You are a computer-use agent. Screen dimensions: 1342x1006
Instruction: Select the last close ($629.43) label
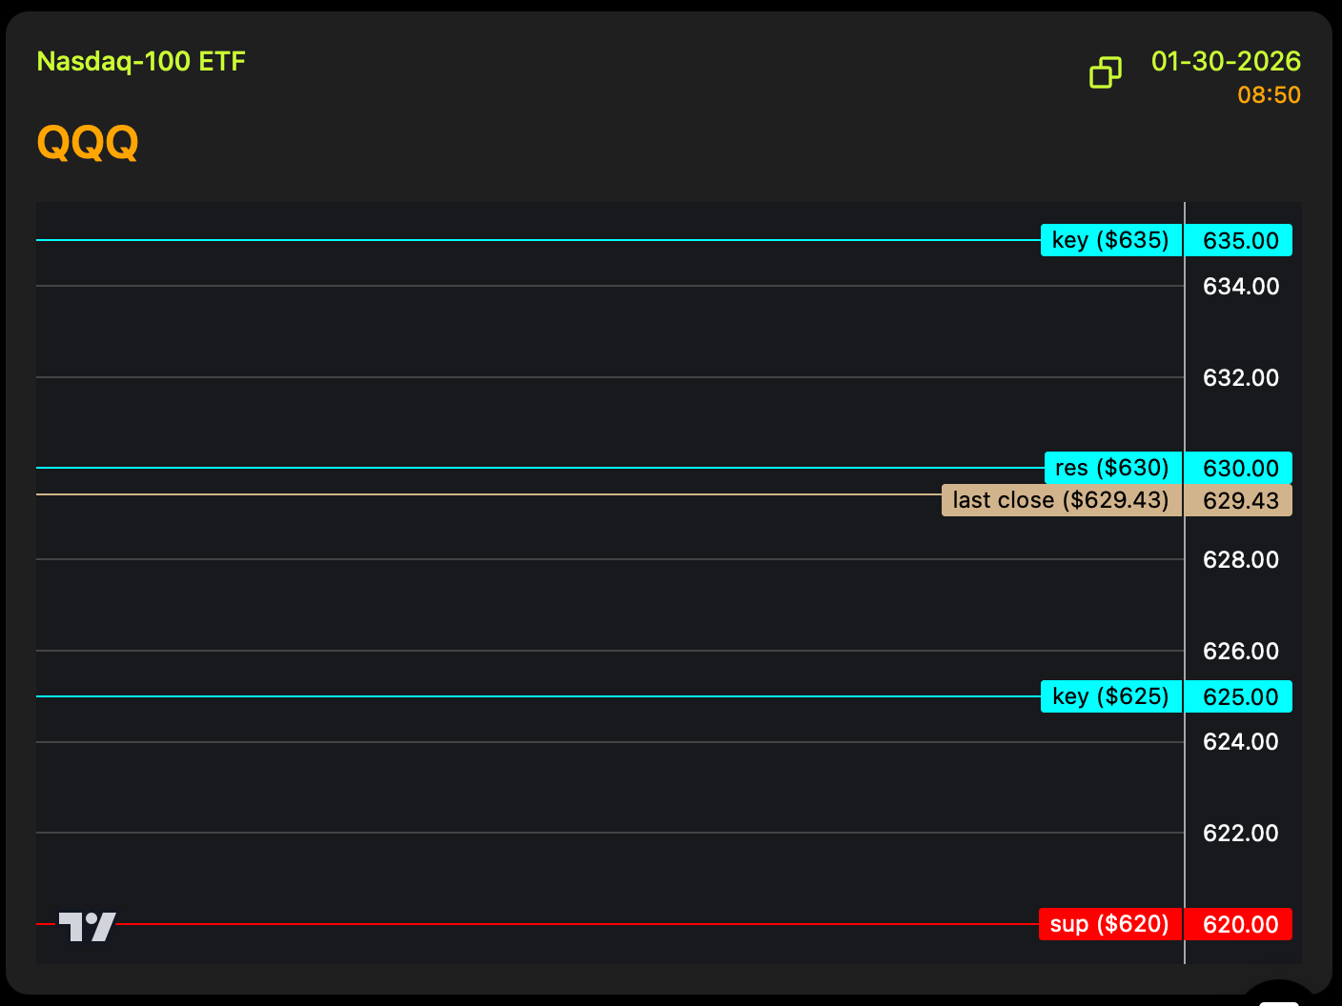pos(1061,500)
